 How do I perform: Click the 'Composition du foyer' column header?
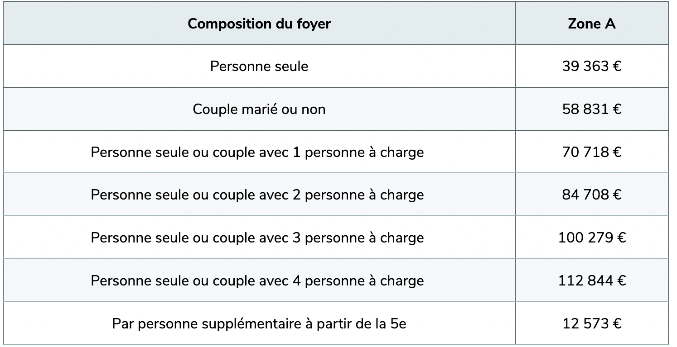(259, 24)
